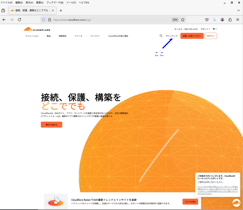Open the extensions puzzle icon

[230, 20]
